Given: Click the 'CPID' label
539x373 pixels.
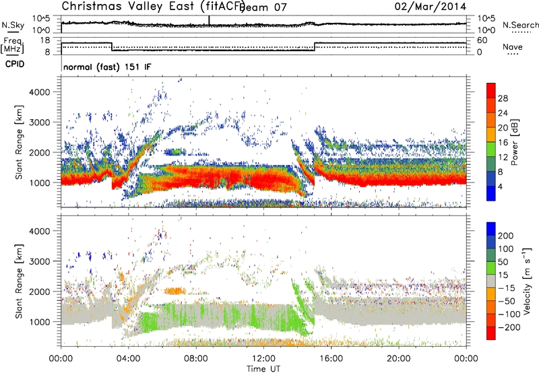Looking at the screenshot, I should (x=15, y=64).
